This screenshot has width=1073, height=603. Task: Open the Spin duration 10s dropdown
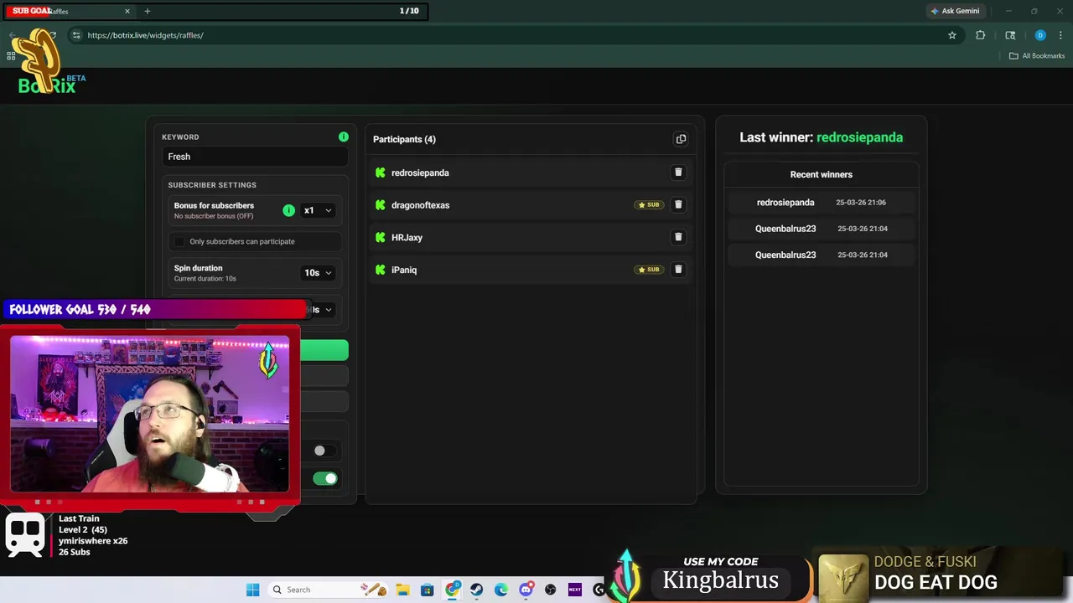318,272
